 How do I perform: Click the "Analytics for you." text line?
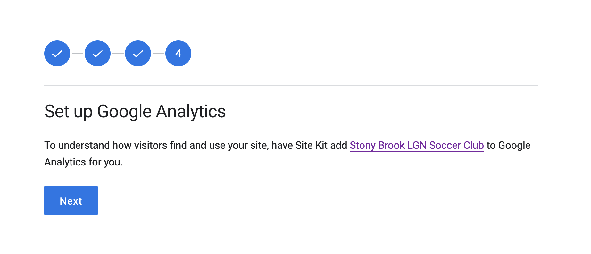click(83, 162)
